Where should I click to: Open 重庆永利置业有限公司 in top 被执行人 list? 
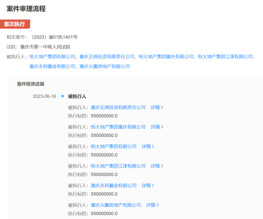[52, 66]
